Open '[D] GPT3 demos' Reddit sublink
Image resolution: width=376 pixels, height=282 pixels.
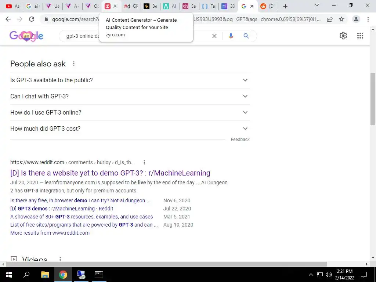point(62,209)
